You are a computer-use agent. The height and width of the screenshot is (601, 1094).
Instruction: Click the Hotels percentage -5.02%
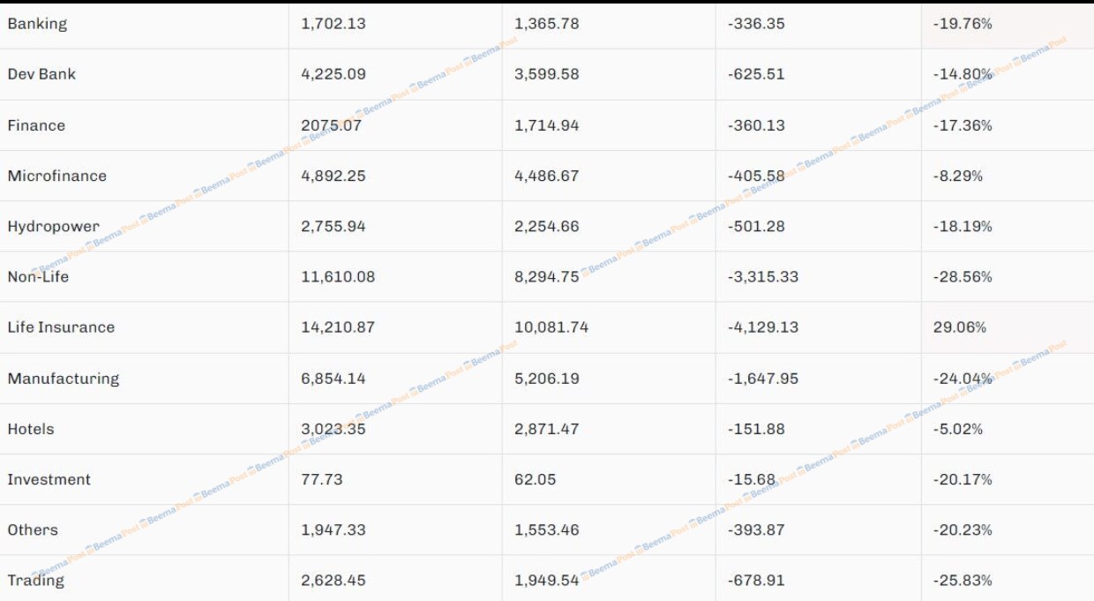pyautogui.click(x=958, y=429)
